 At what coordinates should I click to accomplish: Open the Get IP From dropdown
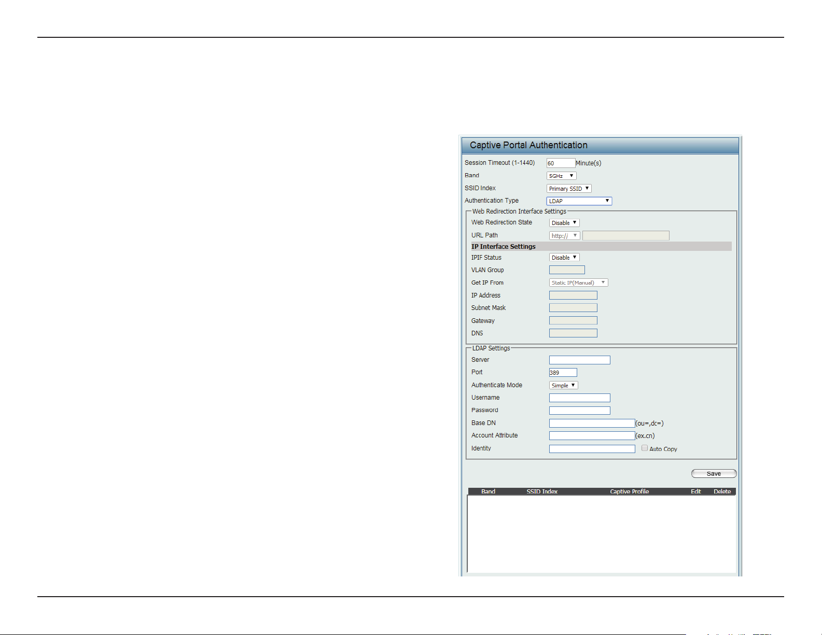point(578,283)
